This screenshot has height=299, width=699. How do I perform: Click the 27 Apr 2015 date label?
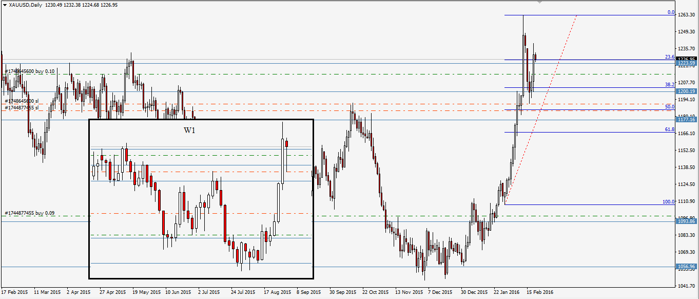[112, 292]
